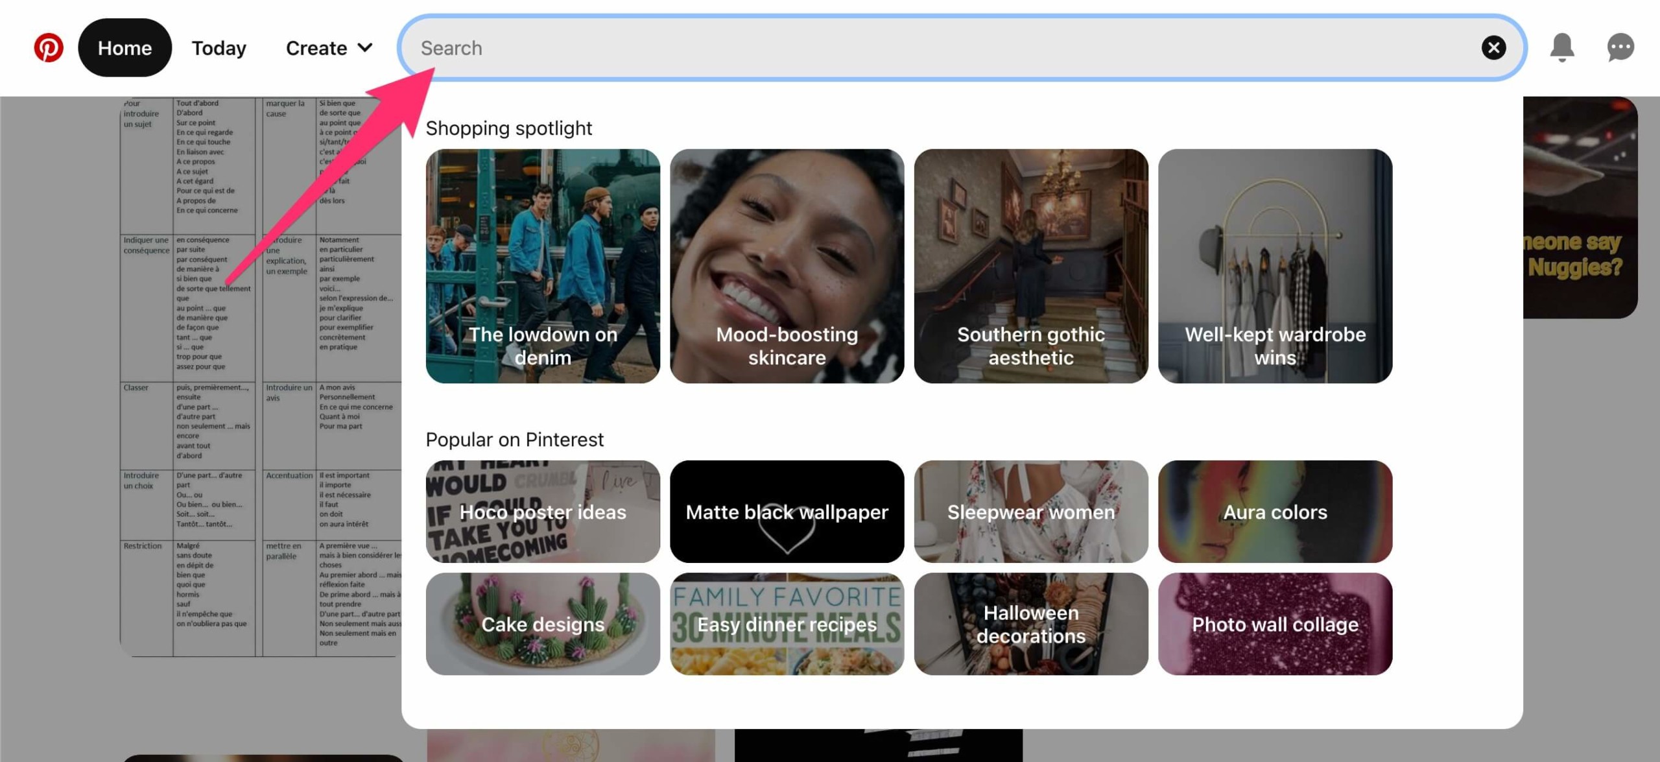
Task: Open the 'Matte black wallpaper' suggestion
Action: 787,512
